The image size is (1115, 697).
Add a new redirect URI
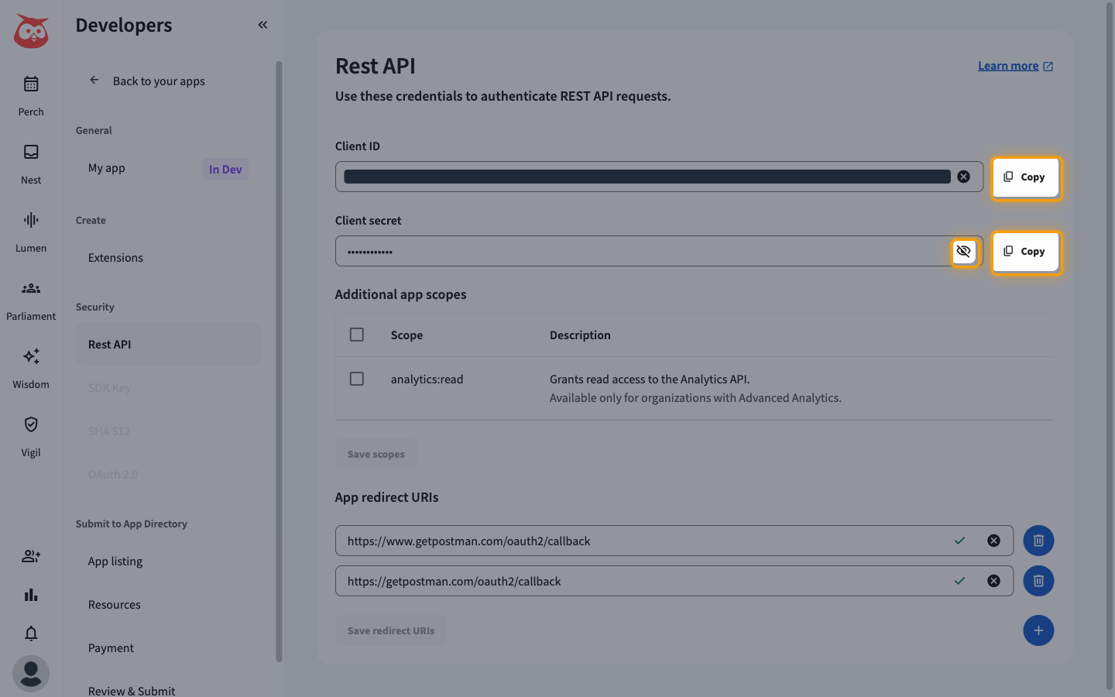click(x=1038, y=630)
